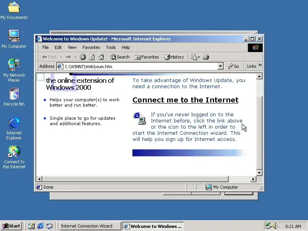Viewport: 308px width, 231px height.
Task: Open the Forward history dropdown arrow
Action: coord(75,57)
